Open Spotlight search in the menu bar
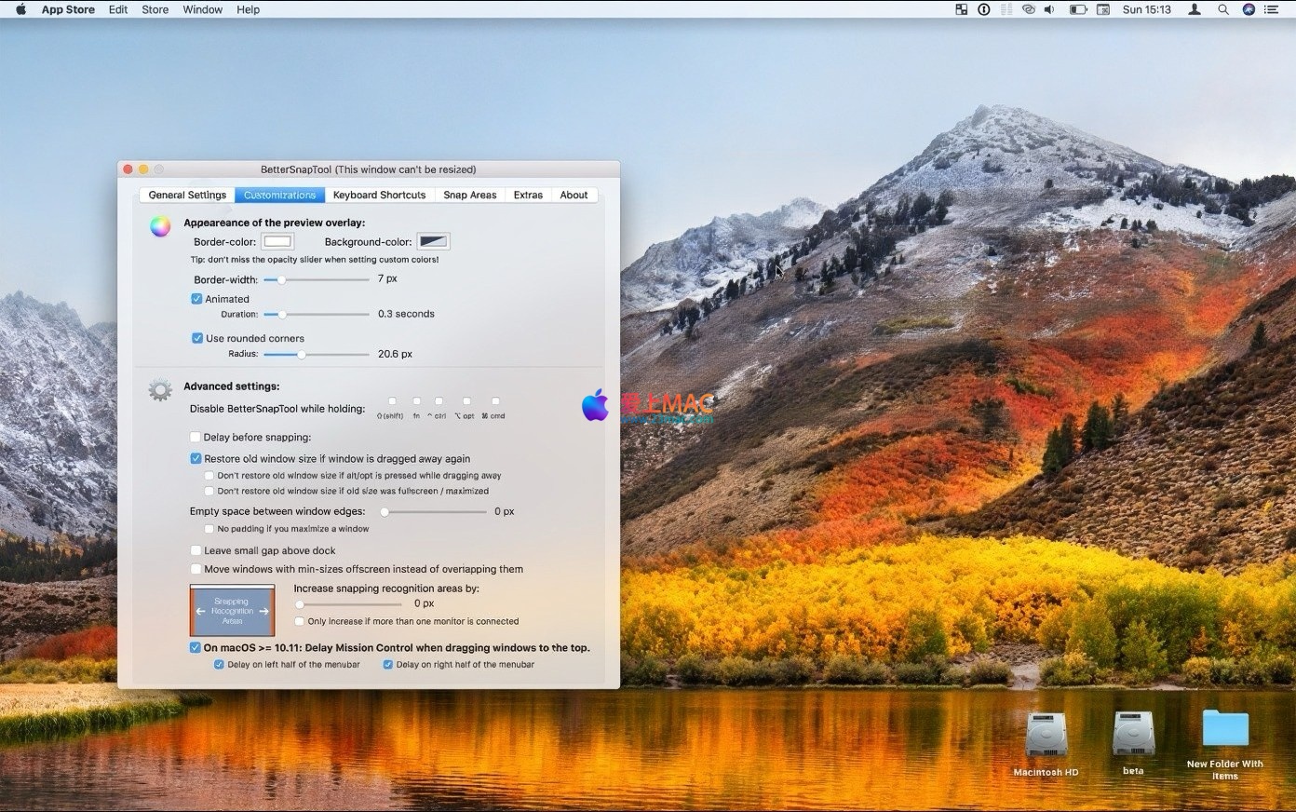This screenshot has height=812, width=1296. click(1223, 9)
